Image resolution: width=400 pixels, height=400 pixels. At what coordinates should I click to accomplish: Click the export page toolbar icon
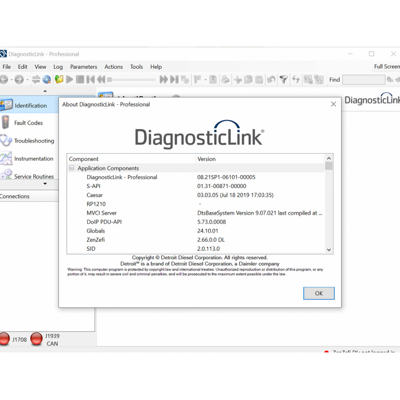213,80
